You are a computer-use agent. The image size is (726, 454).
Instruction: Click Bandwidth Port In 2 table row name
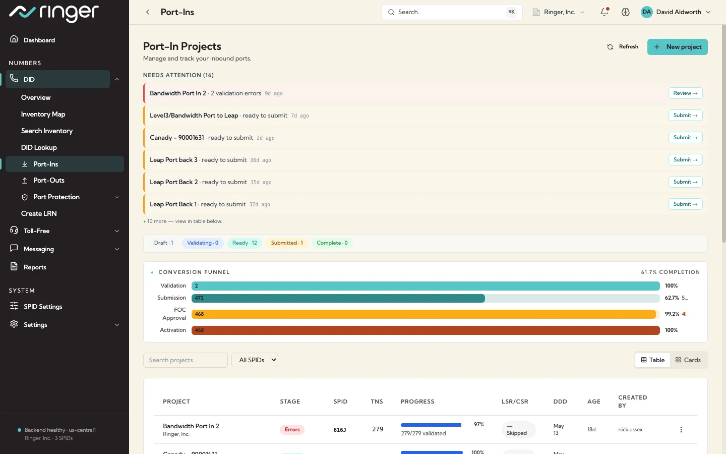(191, 426)
